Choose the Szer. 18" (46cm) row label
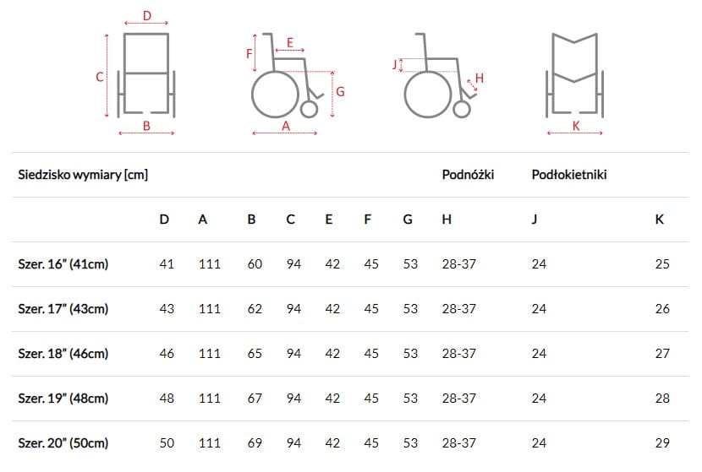 tap(63, 354)
